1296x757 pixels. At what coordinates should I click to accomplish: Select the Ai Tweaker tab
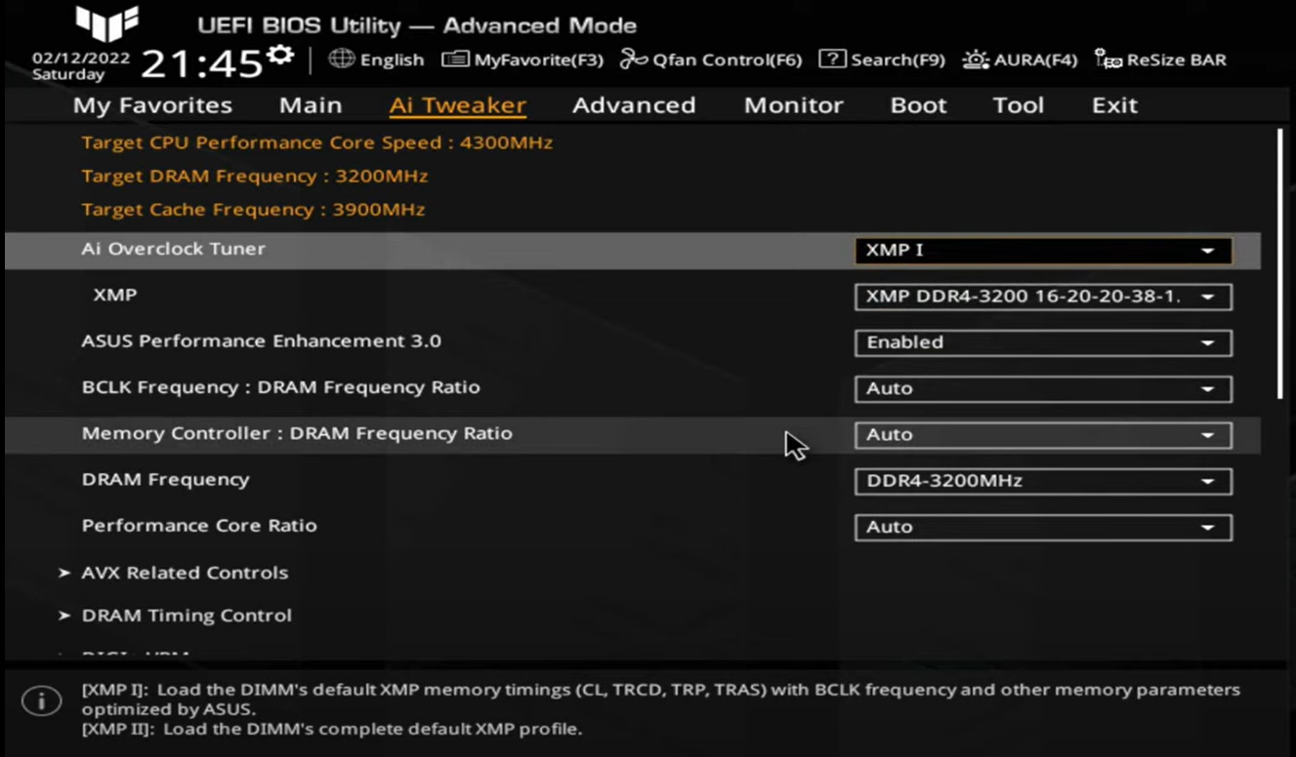click(x=457, y=105)
